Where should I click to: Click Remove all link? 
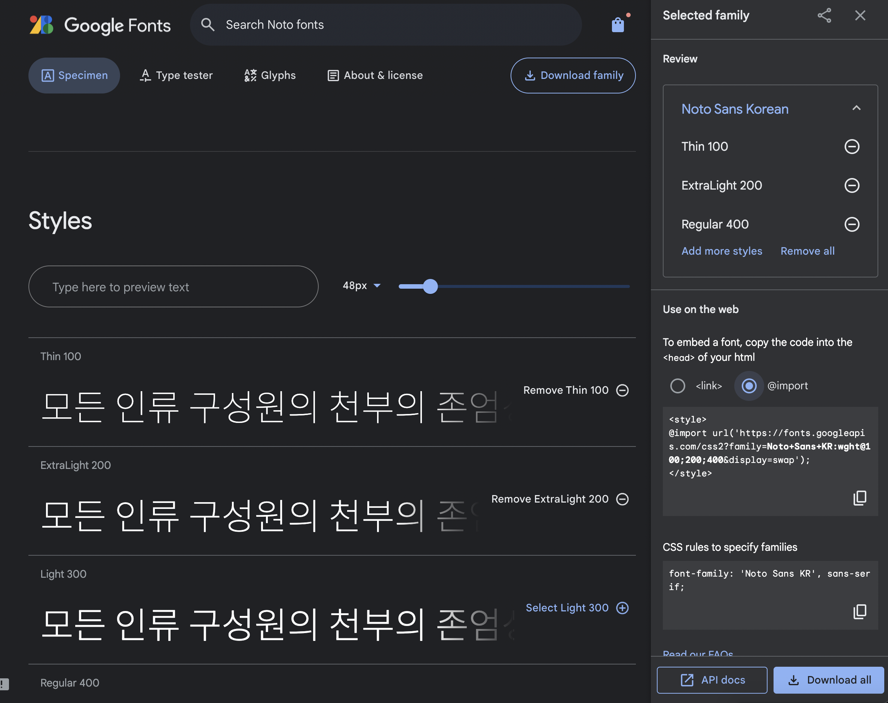(807, 251)
